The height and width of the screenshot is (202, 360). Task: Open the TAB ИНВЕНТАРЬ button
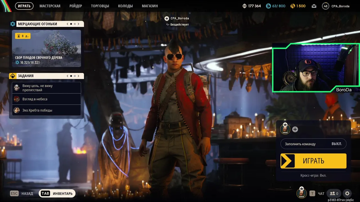[x=57, y=193]
